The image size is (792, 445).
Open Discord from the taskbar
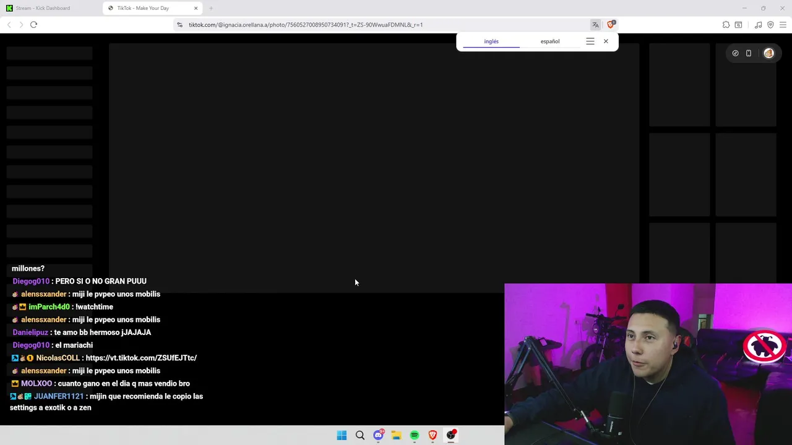(378, 435)
